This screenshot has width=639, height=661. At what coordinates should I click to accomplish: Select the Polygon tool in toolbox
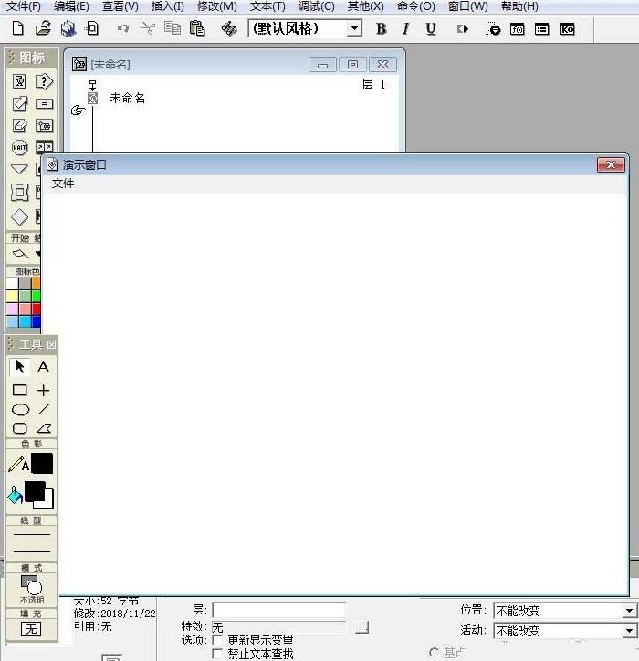coord(44,428)
